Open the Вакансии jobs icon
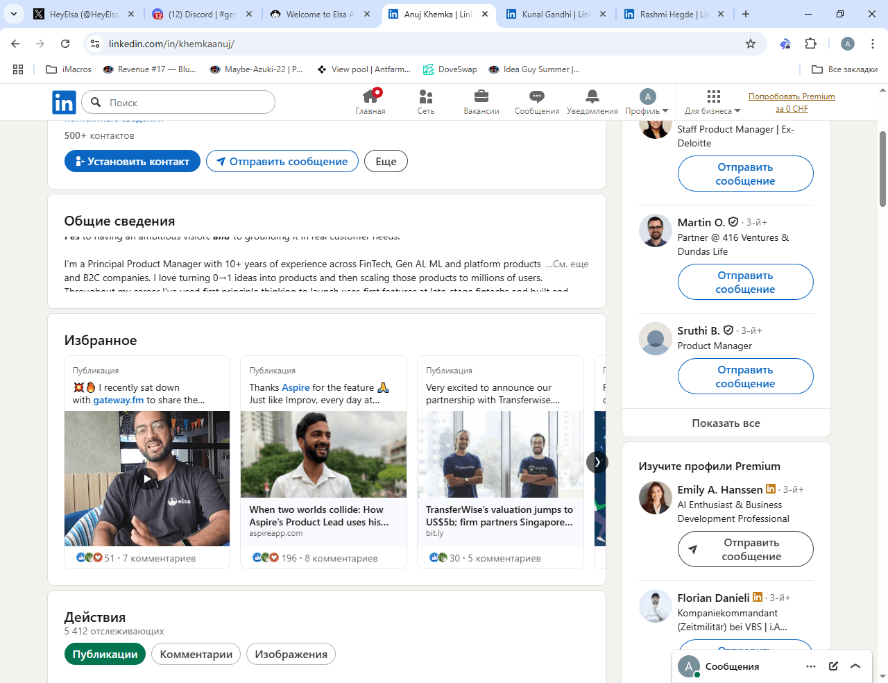This screenshot has height=683, width=888. (481, 102)
